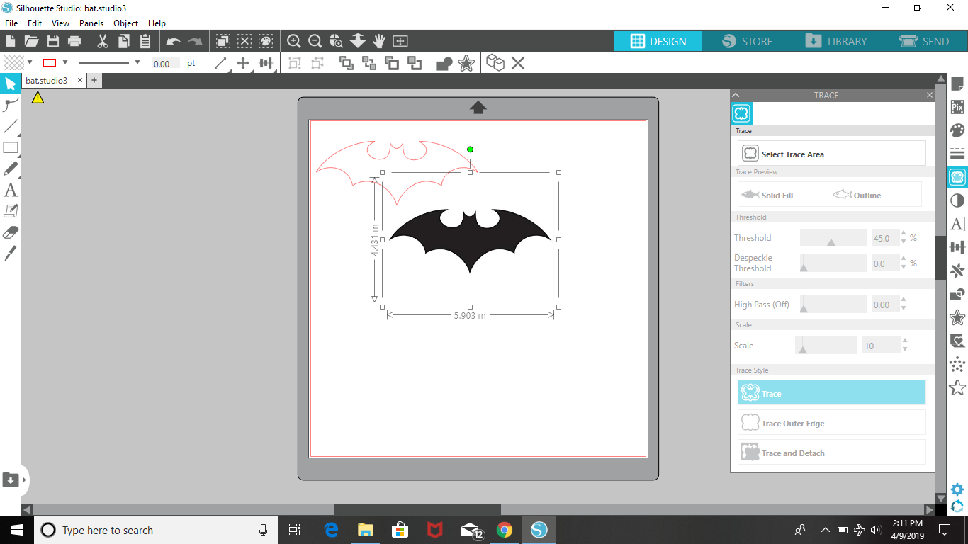Activate the Pan hand tool
The width and height of the screenshot is (968, 544).
tap(379, 41)
